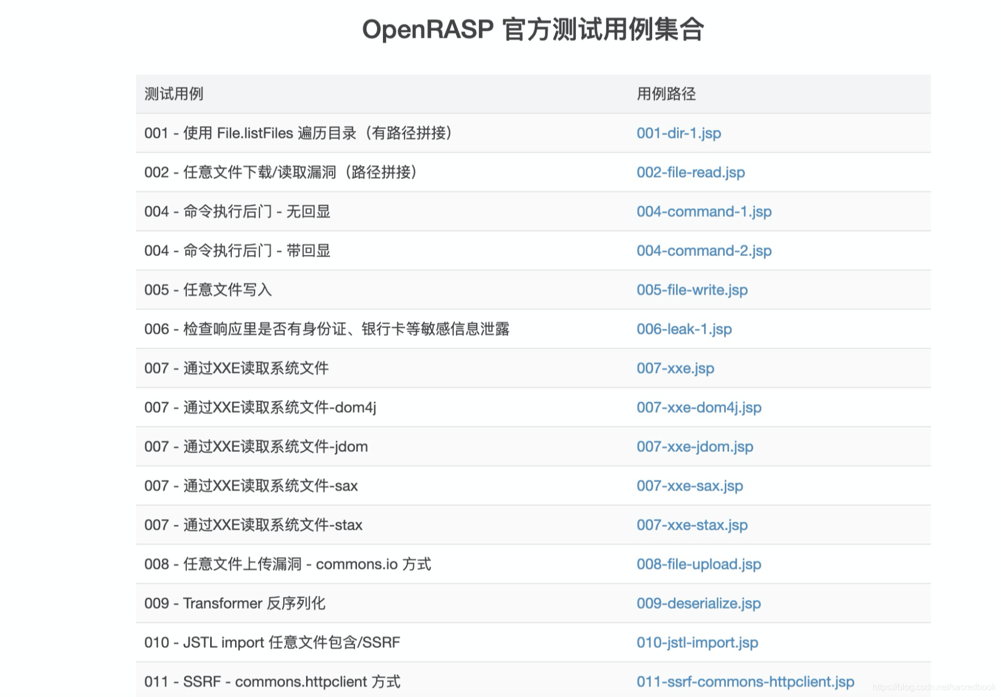Open the 011-ssrf-commons-httpclient.jsp link
This screenshot has height=697, width=1001.
(x=745, y=682)
